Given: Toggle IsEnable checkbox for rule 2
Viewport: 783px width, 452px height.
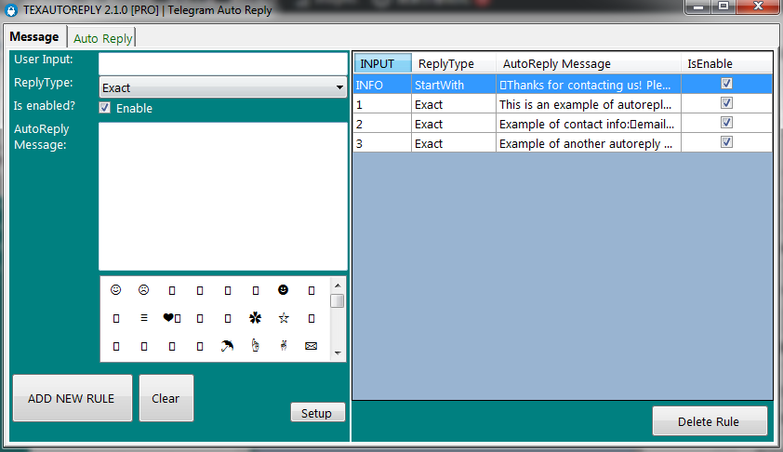Looking at the screenshot, I should point(726,123).
